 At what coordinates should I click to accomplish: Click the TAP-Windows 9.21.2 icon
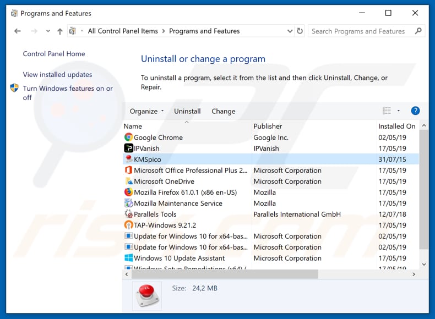[128, 225]
